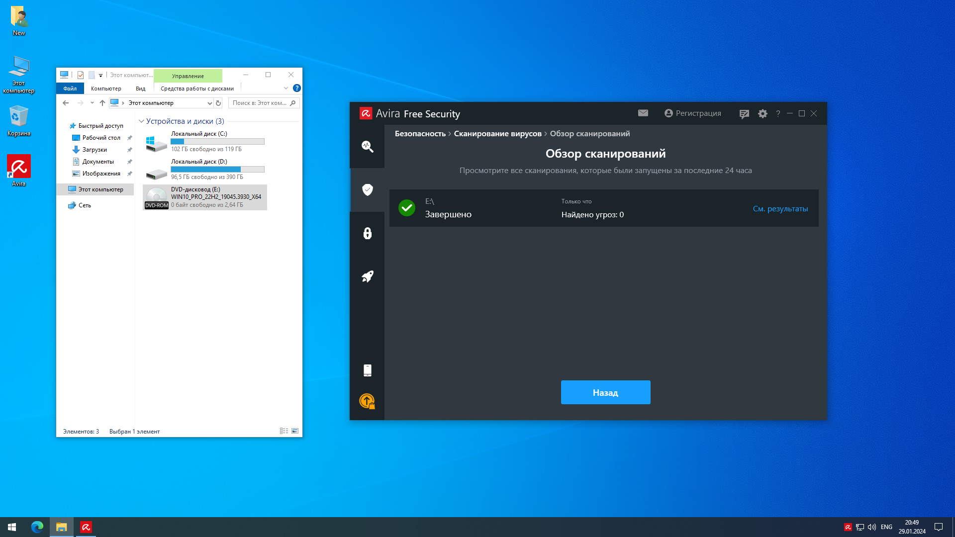Switch to large icons view in Explorer
The image size is (955, 537).
pyautogui.click(x=295, y=431)
